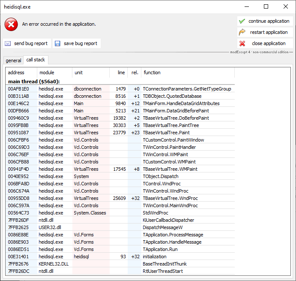
Task: Click TConnectionParameters.GetNetTypeGroup function
Action: (187, 89)
